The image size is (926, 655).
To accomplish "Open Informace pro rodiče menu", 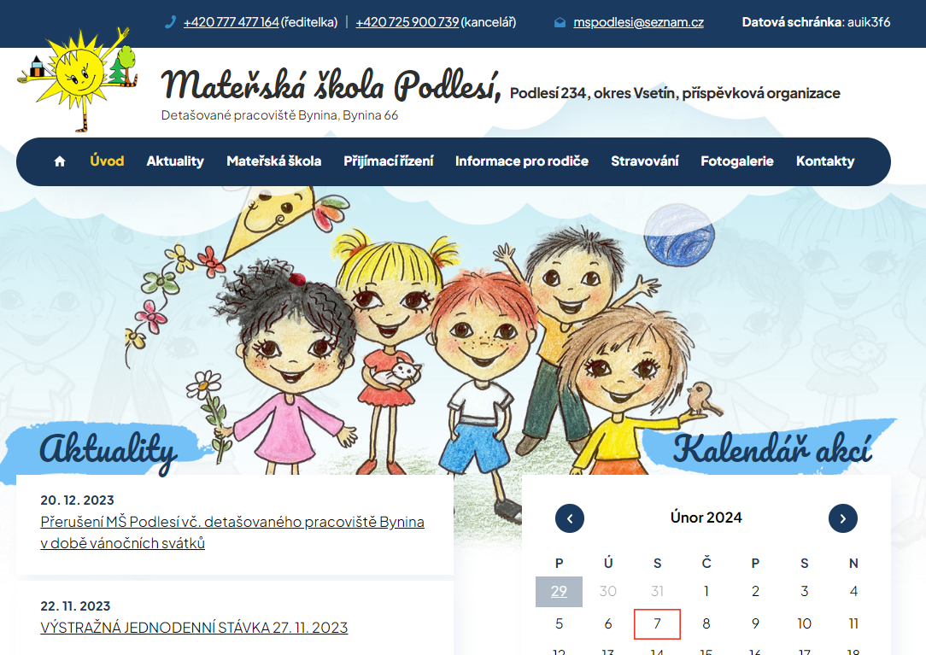I will click(521, 161).
